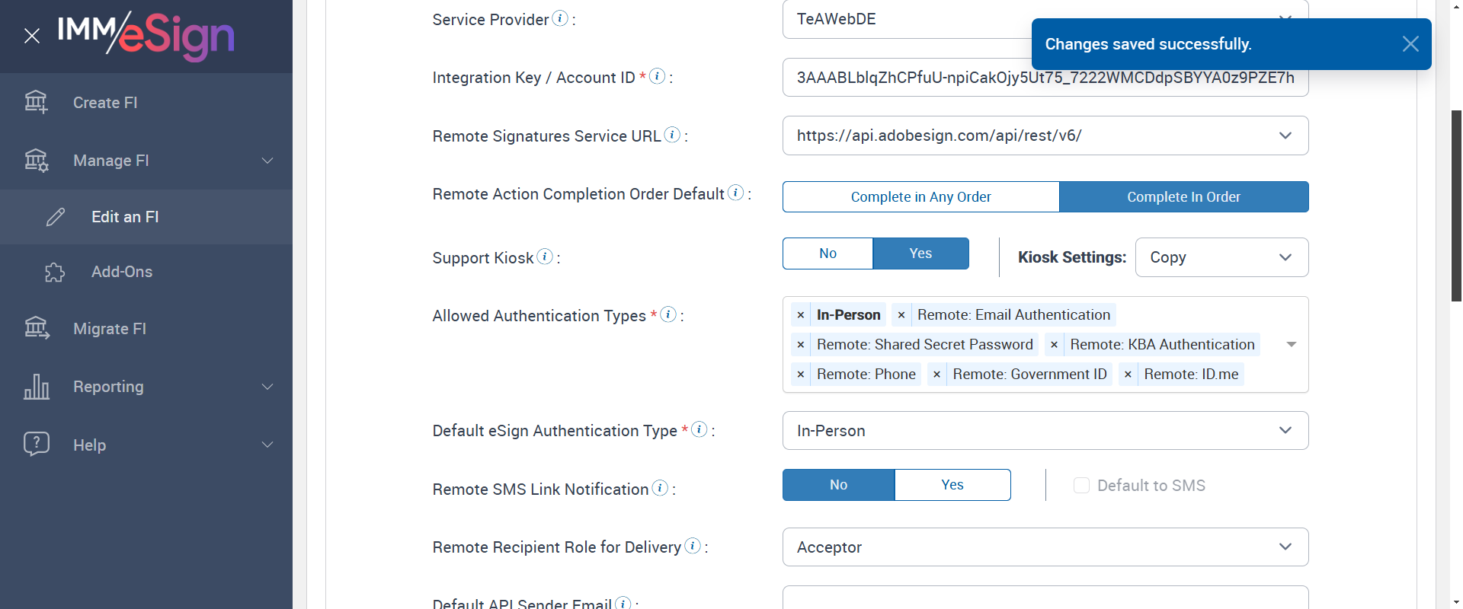The height and width of the screenshot is (609, 1463).
Task: Remove the Remote: Phone authentication tag
Action: click(801, 375)
